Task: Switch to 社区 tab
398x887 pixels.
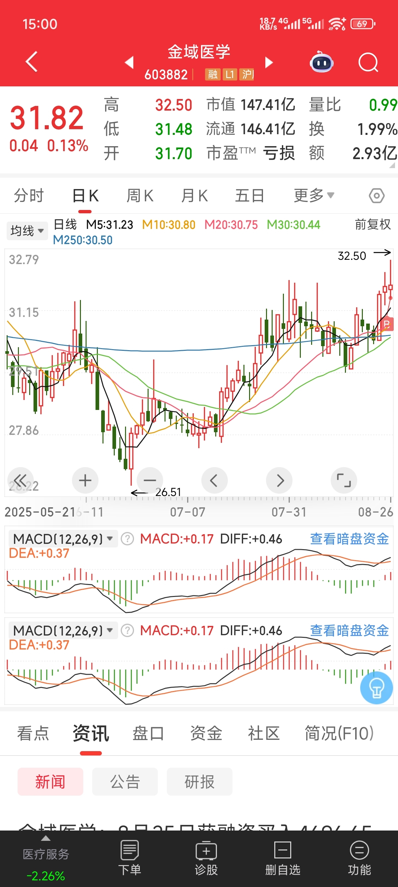Action: (264, 733)
